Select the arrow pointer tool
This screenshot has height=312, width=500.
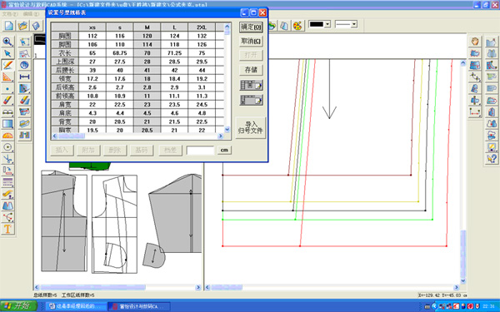[x=7, y=53]
